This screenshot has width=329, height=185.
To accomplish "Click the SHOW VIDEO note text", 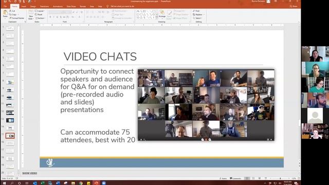I will (30, 173).
